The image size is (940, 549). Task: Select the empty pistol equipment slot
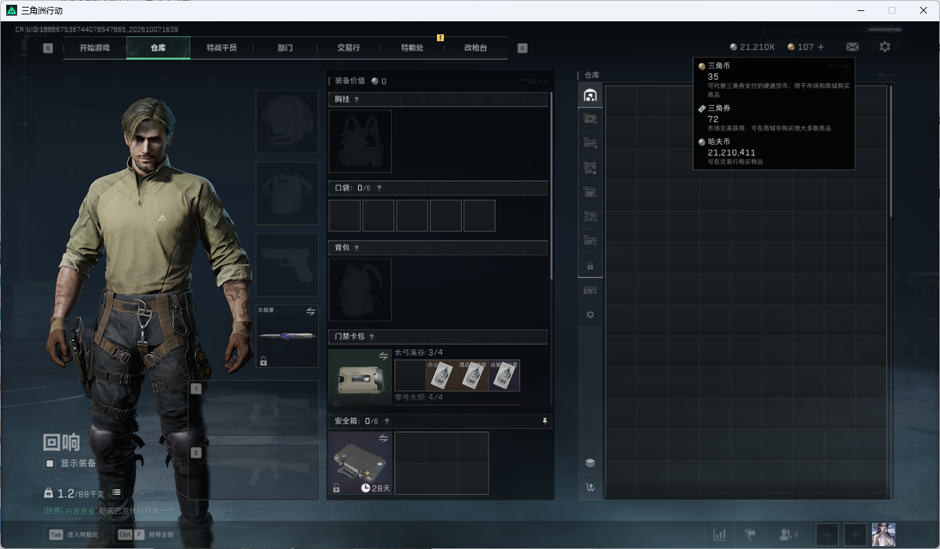click(287, 265)
